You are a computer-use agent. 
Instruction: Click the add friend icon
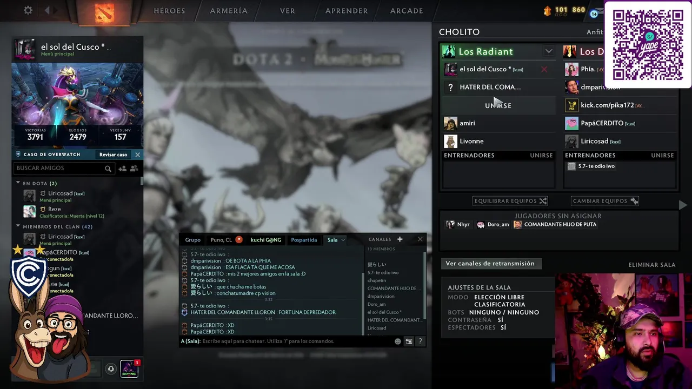coord(122,169)
